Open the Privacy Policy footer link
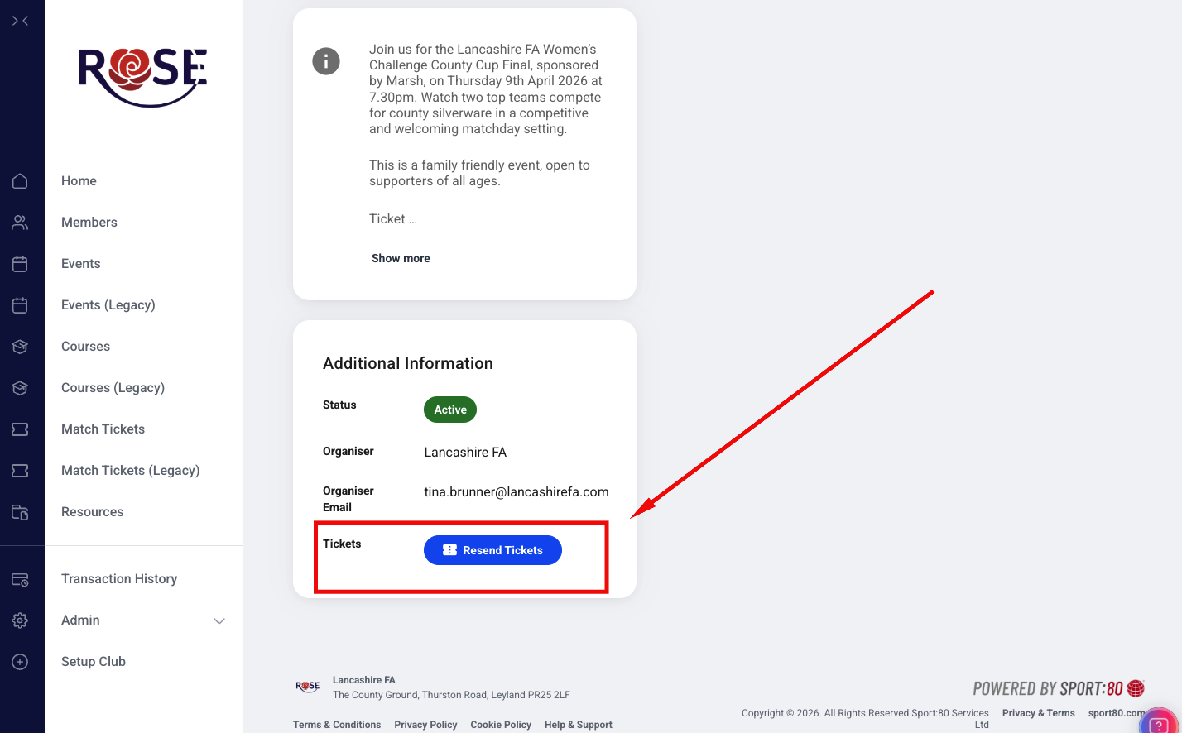This screenshot has width=1182, height=733. [425, 725]
